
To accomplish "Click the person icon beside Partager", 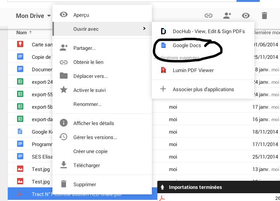I will tap(64, 48).
